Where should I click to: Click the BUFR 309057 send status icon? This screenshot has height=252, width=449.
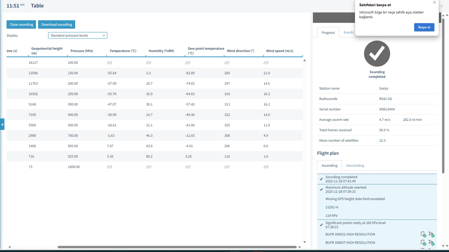pos(432,243)
